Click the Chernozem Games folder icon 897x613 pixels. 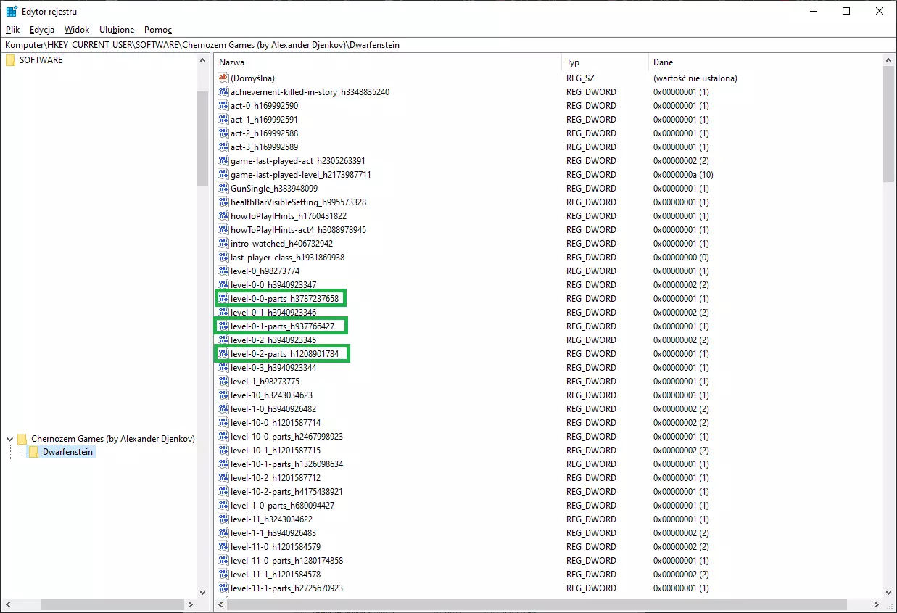22,439
